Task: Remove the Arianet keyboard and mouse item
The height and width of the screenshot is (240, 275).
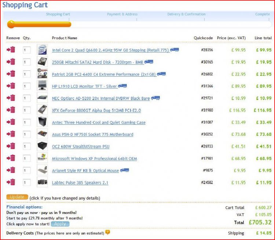Action: [11, 170]
